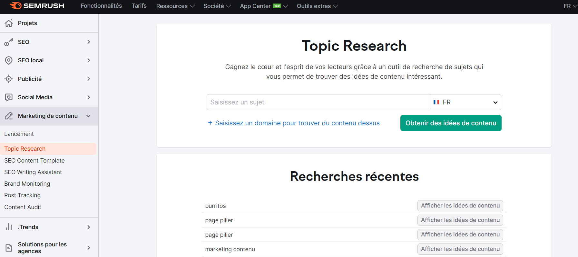578x257 pixels.
Task: Expand the SEO local sidebar section
Action: (89, 60)
